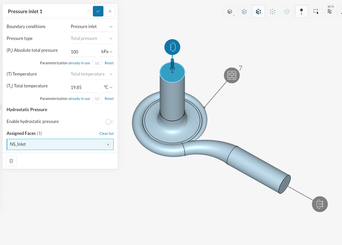The image size is (342, 245).
Task: Delete the boundary condition with the trash icon
Action: pos(11,161)
